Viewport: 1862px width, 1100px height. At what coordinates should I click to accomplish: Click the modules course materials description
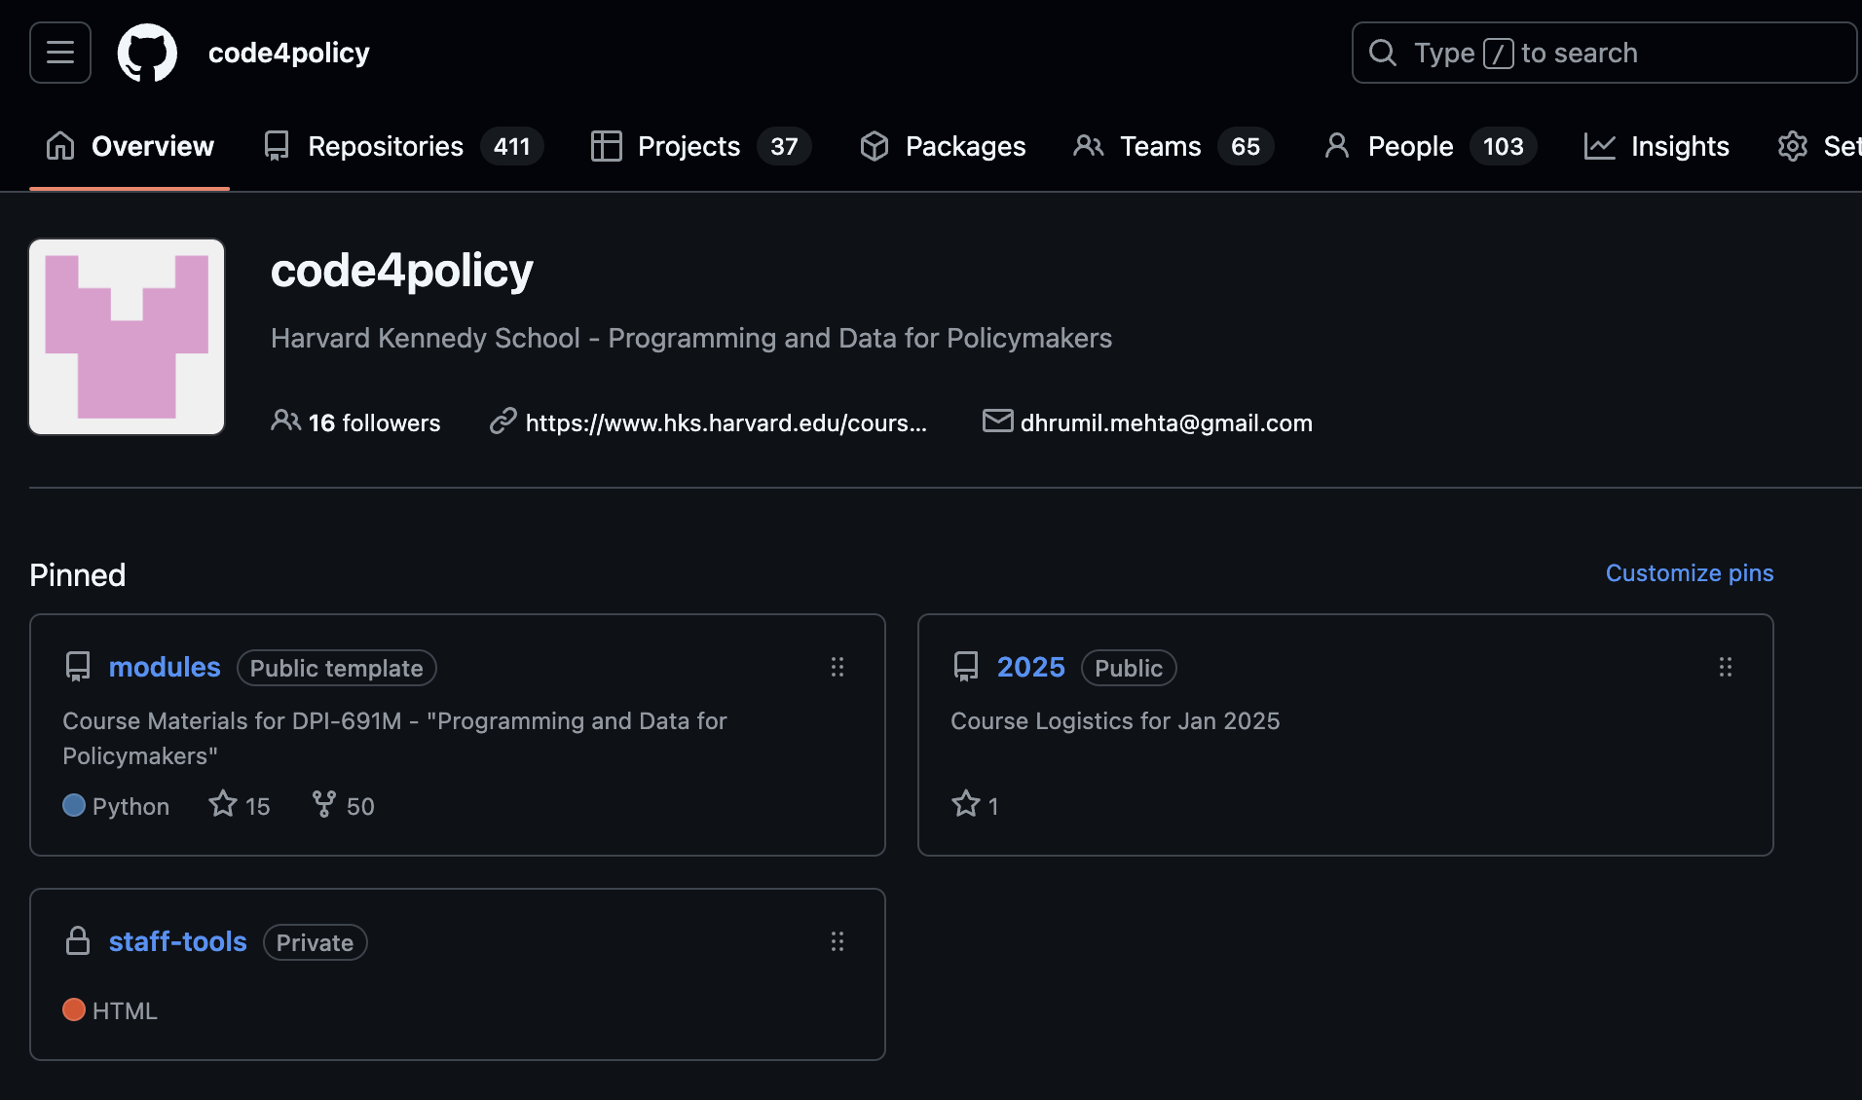click(394, 738)
